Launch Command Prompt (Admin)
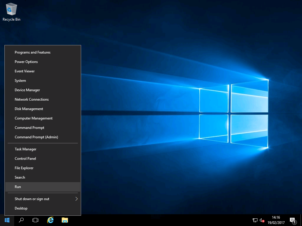The height and width of the screenshot is (226, 302). pos(43,137)
